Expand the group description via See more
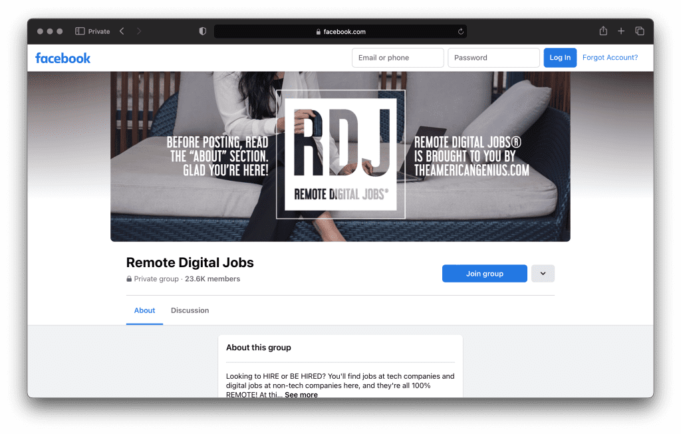Image resolution: width=681 pixels, height=434 pixels. (301, 395)
